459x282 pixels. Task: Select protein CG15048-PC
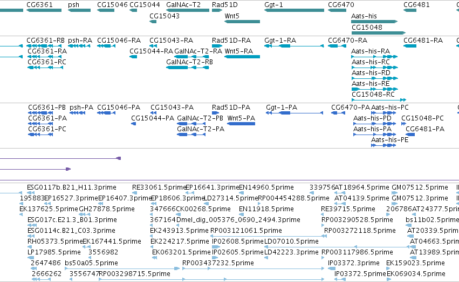tap(422, 118)
